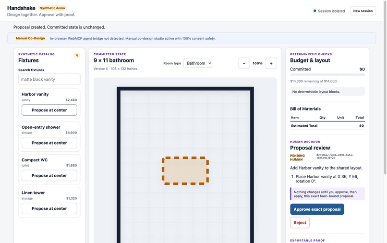Click the Linen tower price $1,320
This screenshot has height=243, width=387.
coord(72,198)
